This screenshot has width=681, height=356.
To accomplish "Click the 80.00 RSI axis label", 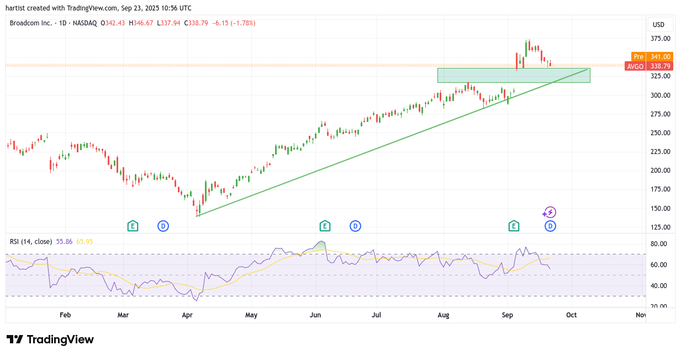I will click(659, 244).
